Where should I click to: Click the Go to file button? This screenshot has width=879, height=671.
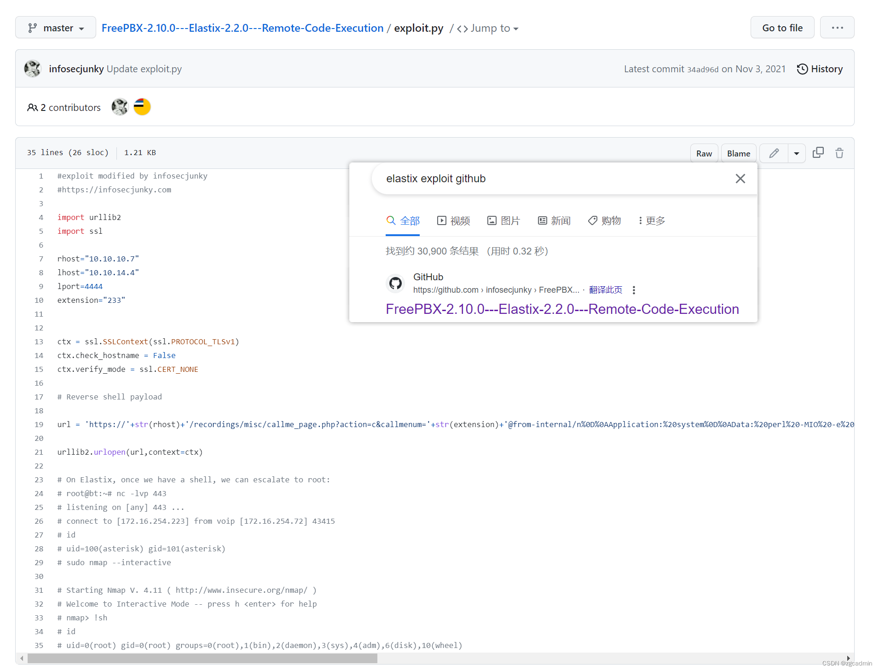[x=782, y=28]
